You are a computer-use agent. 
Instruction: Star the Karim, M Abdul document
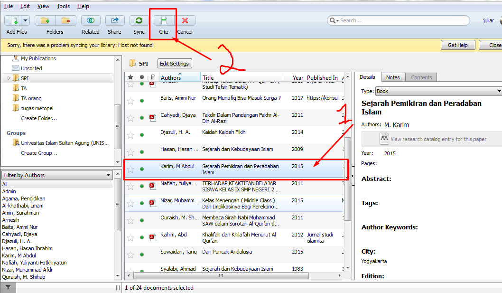click(x=130, y=169)
